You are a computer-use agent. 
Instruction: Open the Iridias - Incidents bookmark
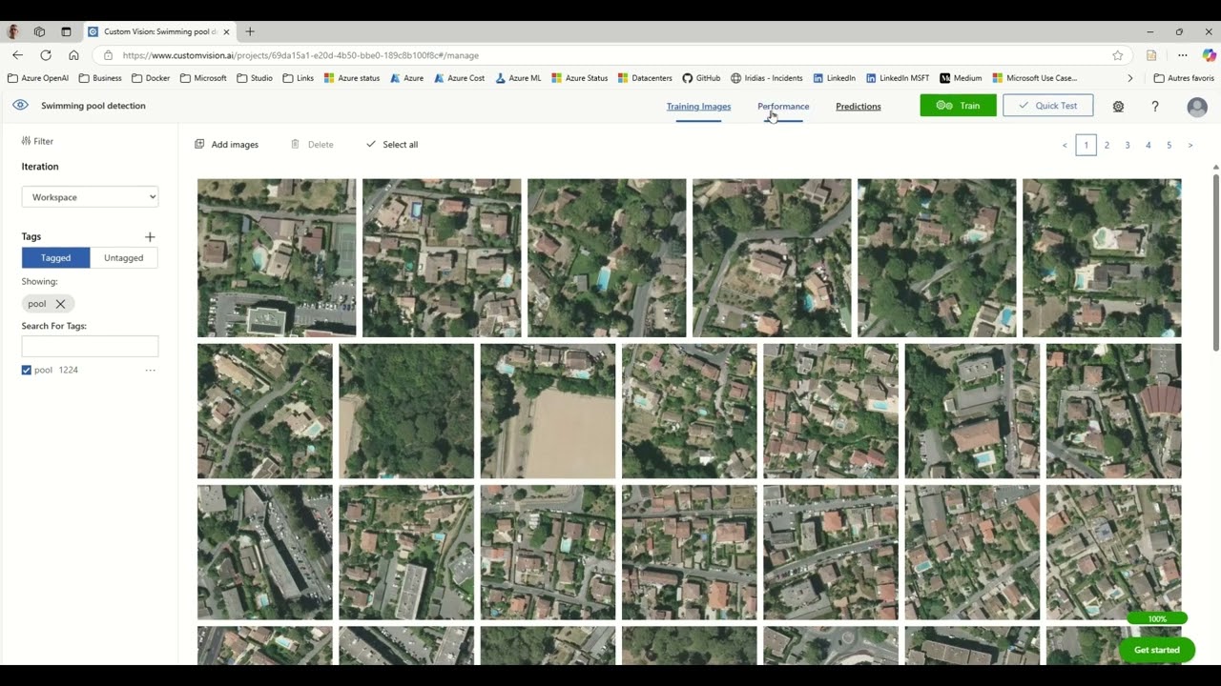767,78
